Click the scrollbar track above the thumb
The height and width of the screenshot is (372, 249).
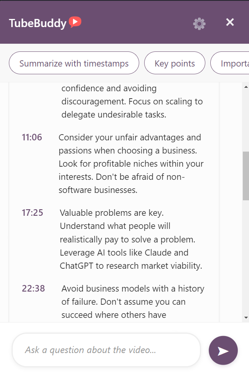coord(246,121)
